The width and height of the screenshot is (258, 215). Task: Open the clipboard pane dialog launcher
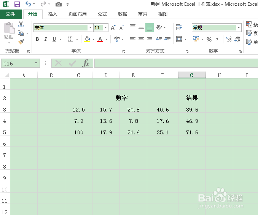29,51
